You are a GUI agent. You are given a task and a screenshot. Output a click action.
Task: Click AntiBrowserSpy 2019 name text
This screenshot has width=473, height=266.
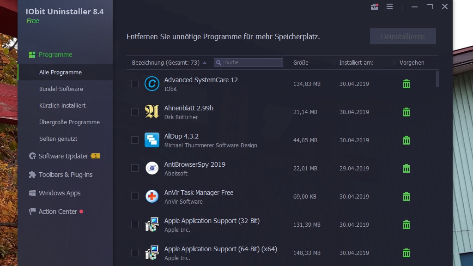coord(194,164)
